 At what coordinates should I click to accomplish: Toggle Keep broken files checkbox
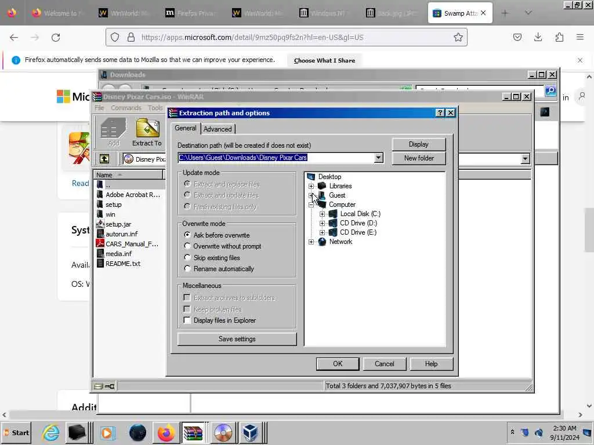point(187,309)
